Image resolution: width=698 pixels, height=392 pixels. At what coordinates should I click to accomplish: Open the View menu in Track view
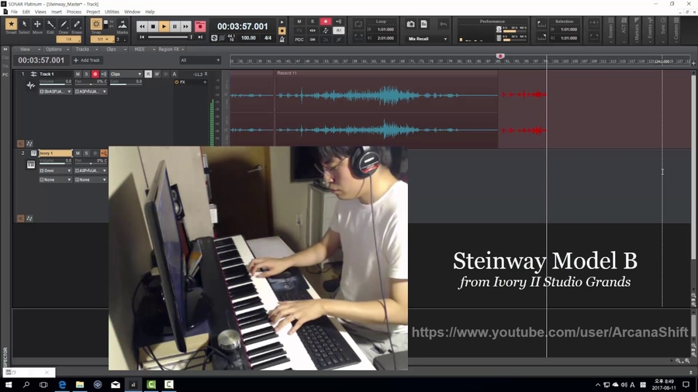[x=28, y=50]
